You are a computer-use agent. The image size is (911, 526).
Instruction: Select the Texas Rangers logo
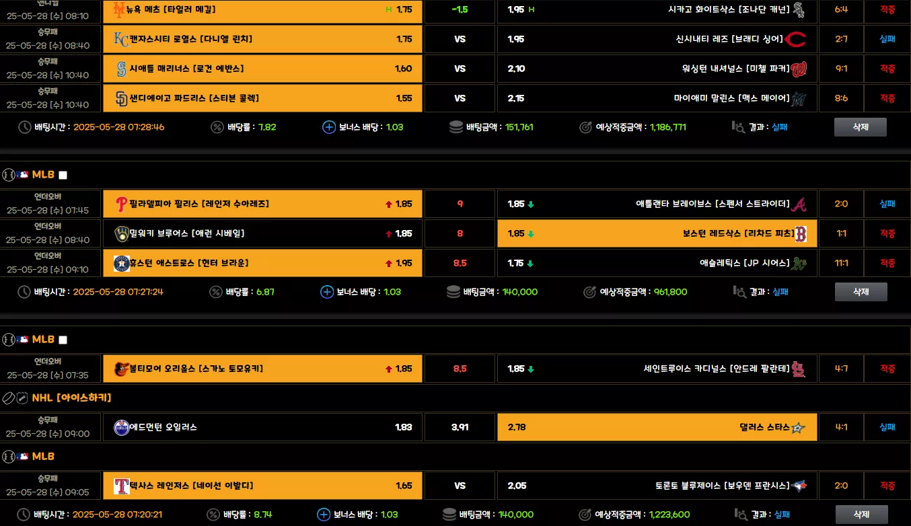pos(121,486)
